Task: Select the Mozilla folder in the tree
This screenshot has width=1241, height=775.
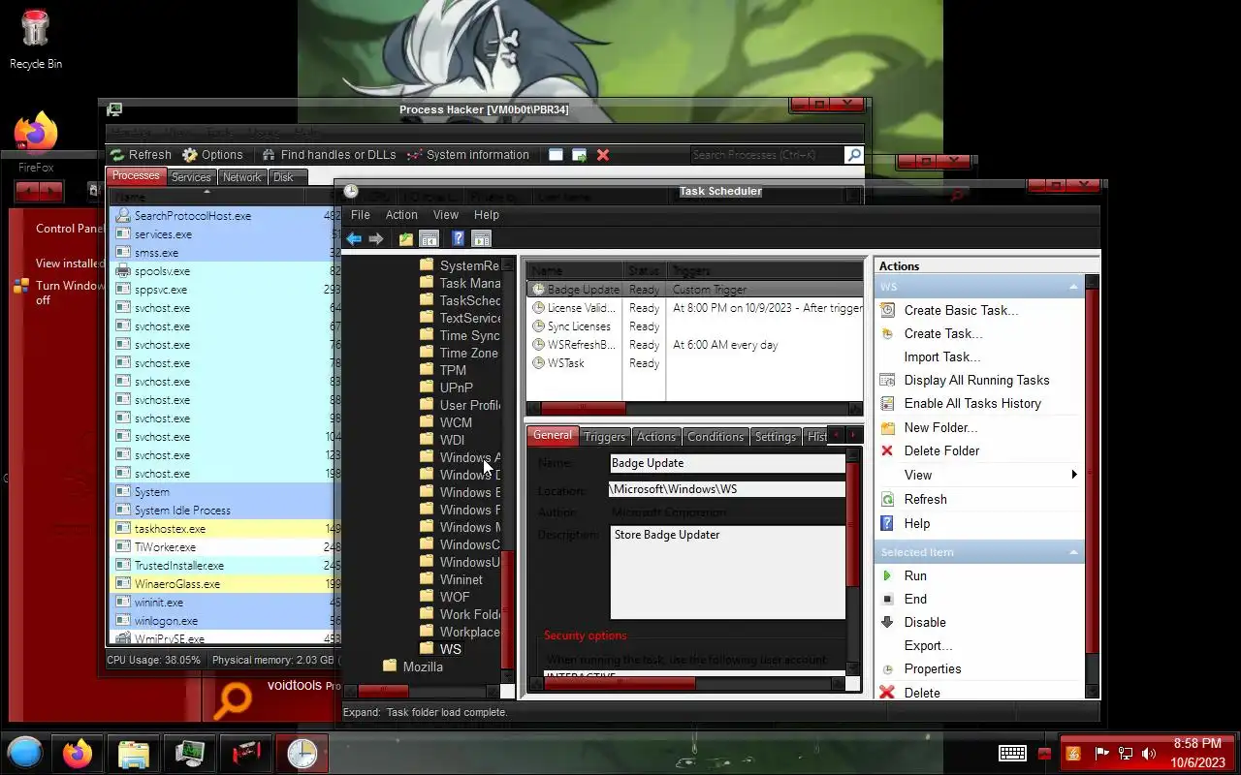Action: pyautogui.click(x=422, y=666)
